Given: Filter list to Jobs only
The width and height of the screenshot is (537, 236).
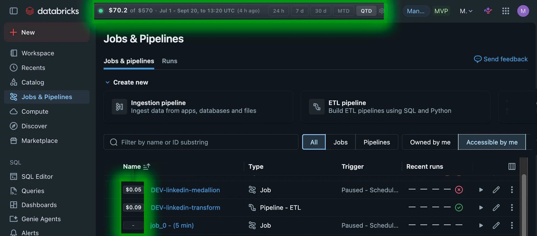Looking at the screenshot, I should click(340, 142).
